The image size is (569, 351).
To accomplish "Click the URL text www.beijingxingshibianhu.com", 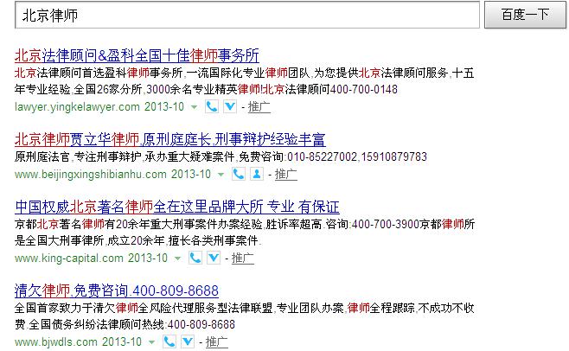I will (x=91, y=175).
